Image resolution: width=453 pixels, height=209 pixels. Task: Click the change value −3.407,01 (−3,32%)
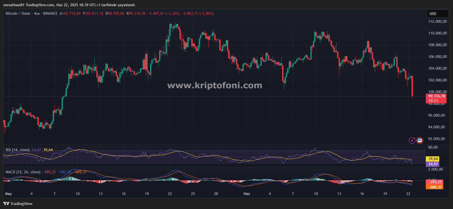click(164, 13)
